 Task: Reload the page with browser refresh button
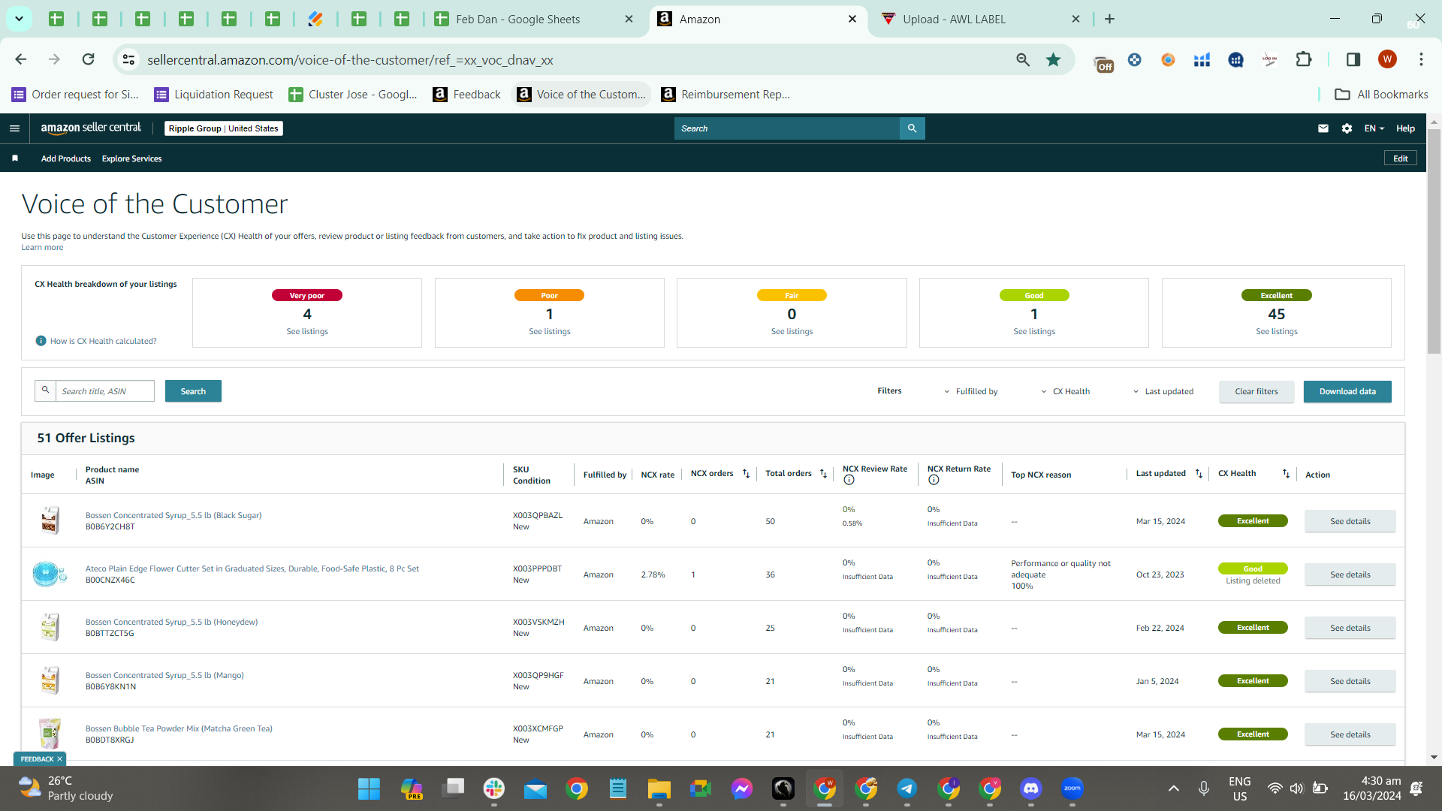88,59
